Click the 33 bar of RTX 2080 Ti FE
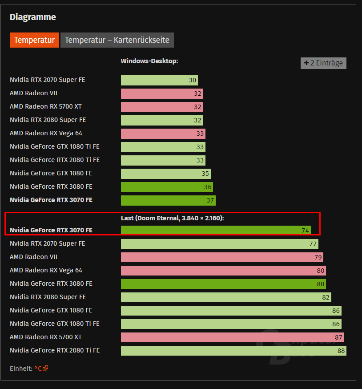Image resolution: width=362 pixels, height=389 pixels. tap(163, 161)
